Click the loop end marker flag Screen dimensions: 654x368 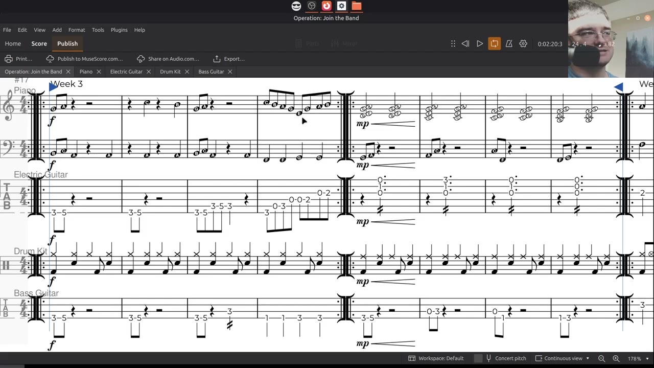[x=619, y=87]
